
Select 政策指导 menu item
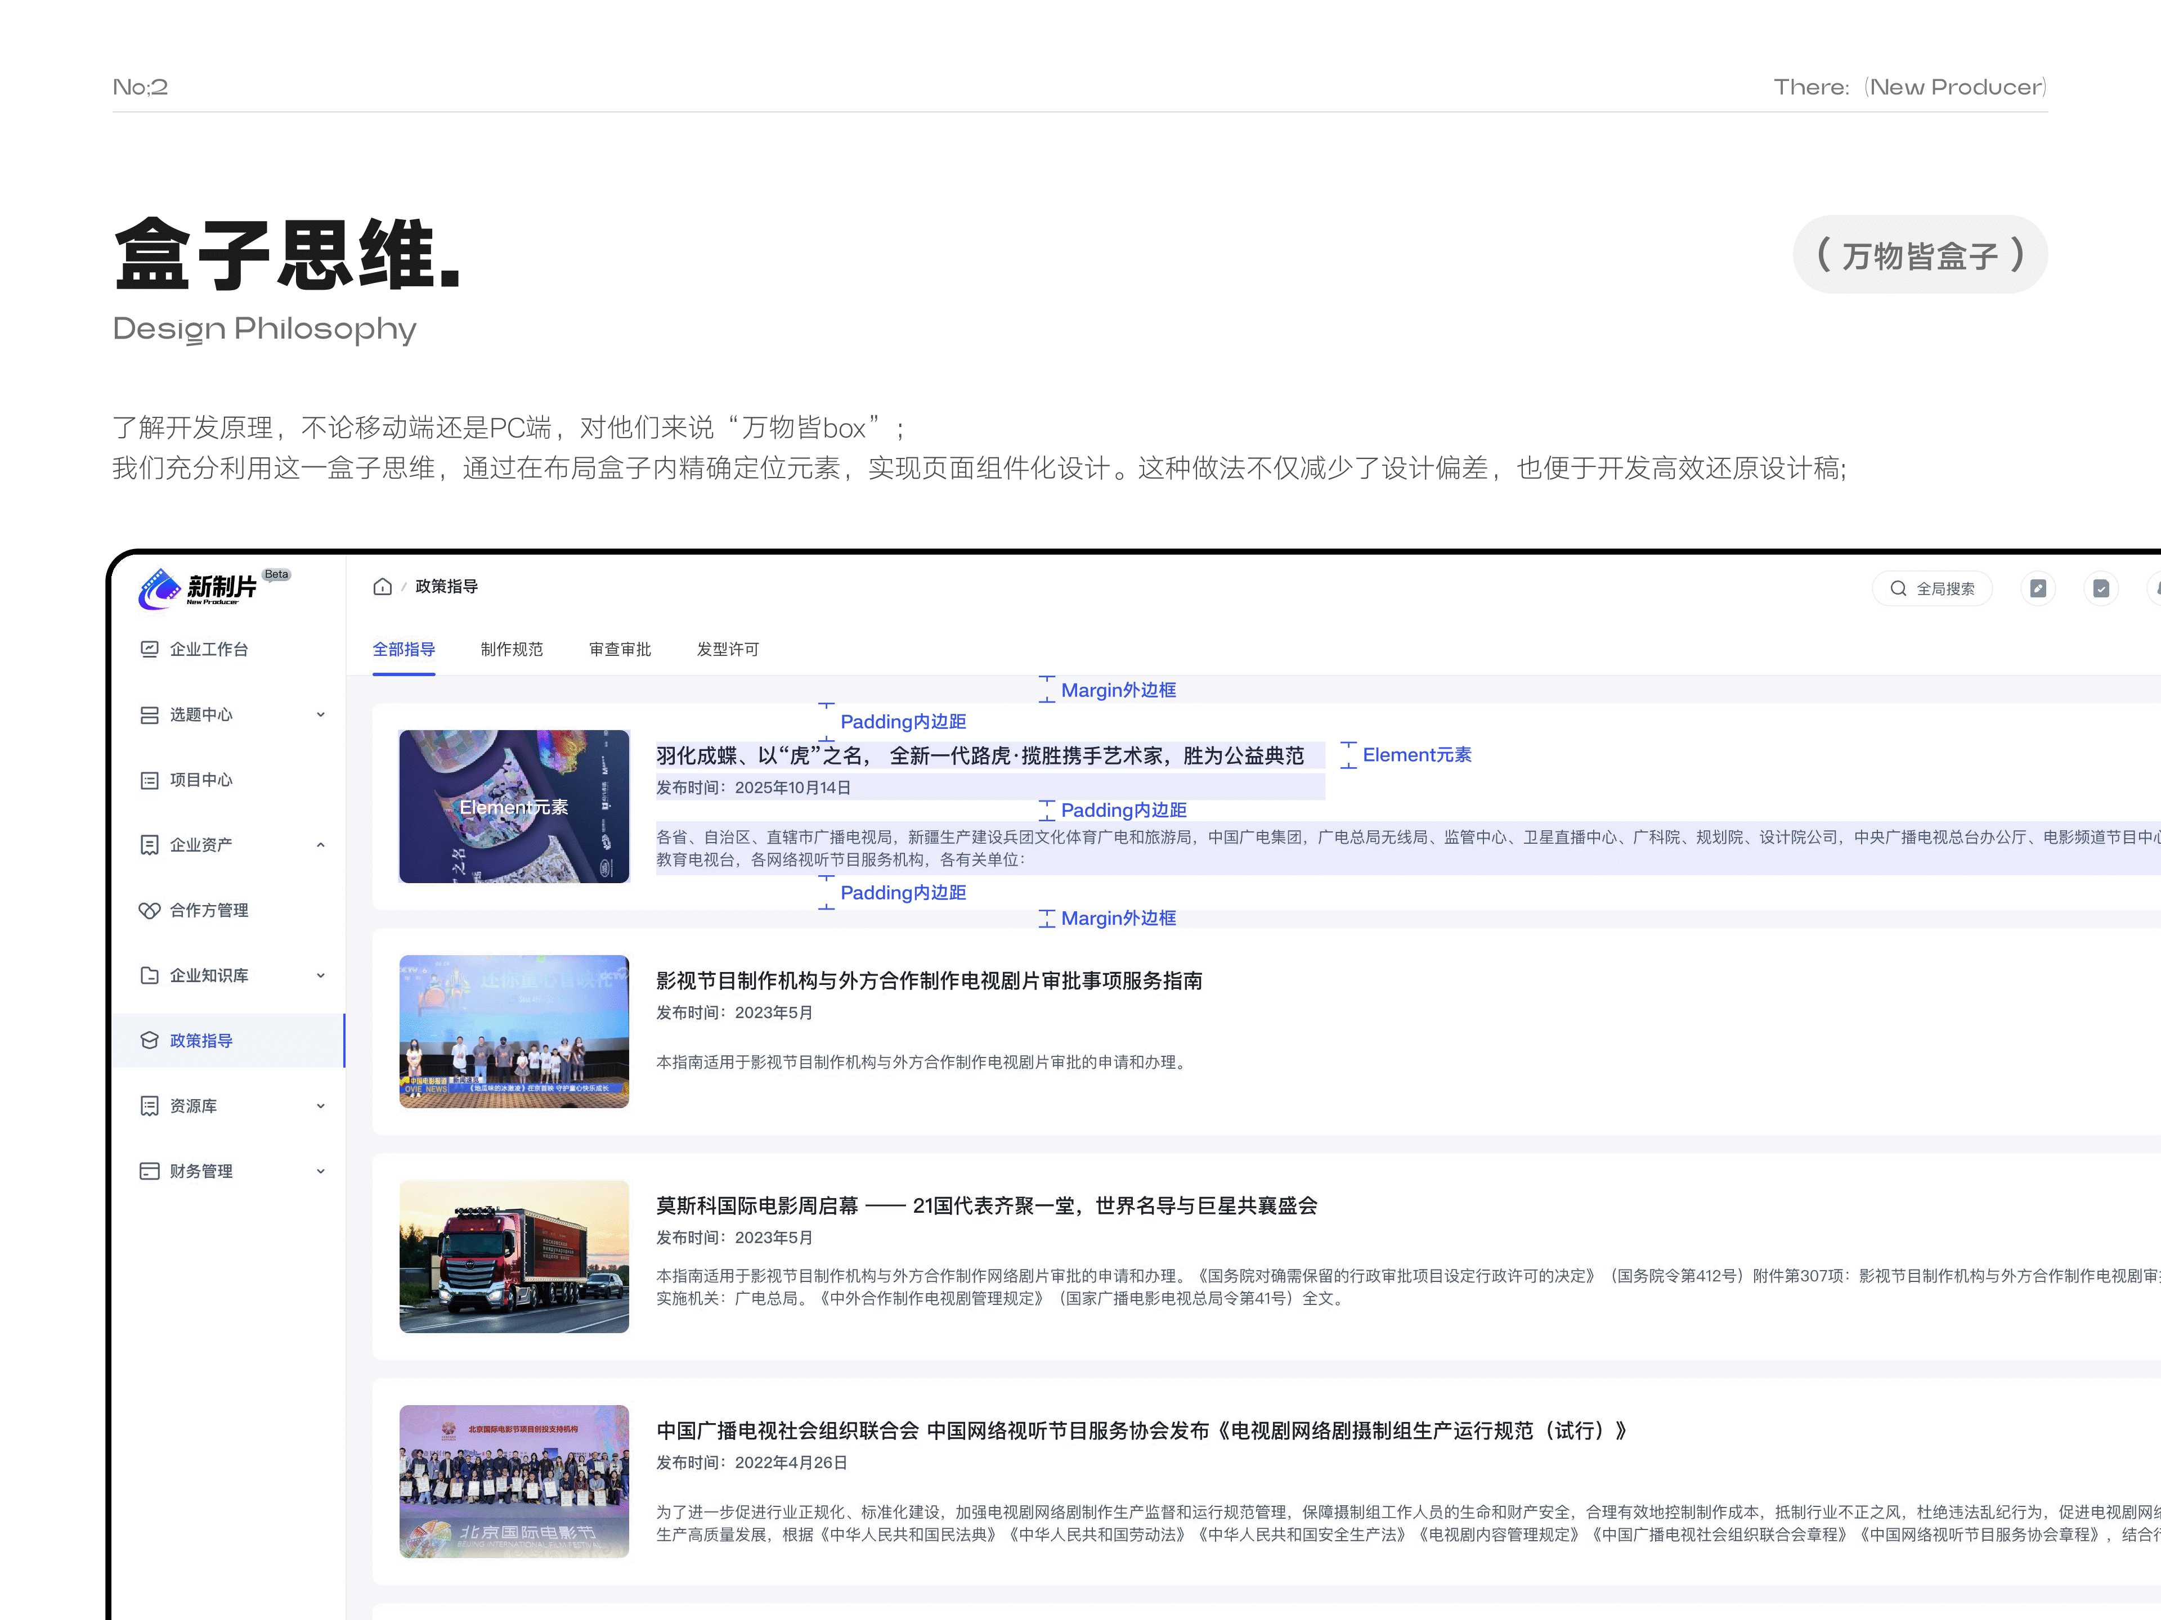227,1041
